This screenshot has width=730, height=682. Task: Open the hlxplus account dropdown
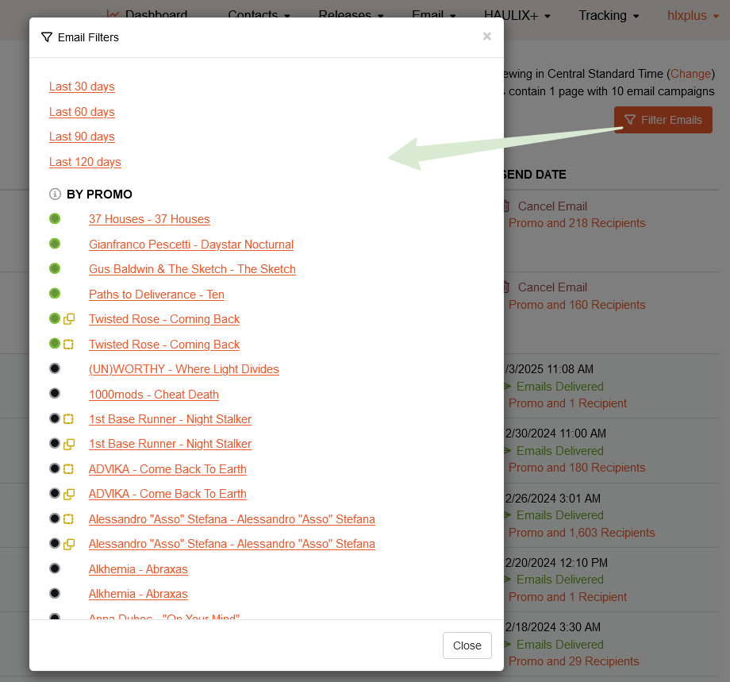[693, 15]
